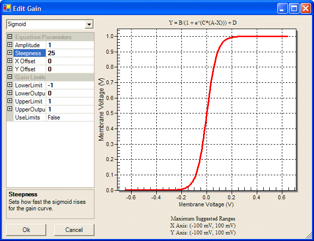Select the X Offset value field
This screenshot has width=314, height=241.
70,61
